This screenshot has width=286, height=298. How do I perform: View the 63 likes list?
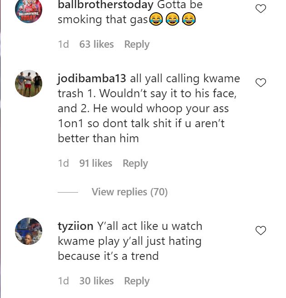click(x=96, y=45)
